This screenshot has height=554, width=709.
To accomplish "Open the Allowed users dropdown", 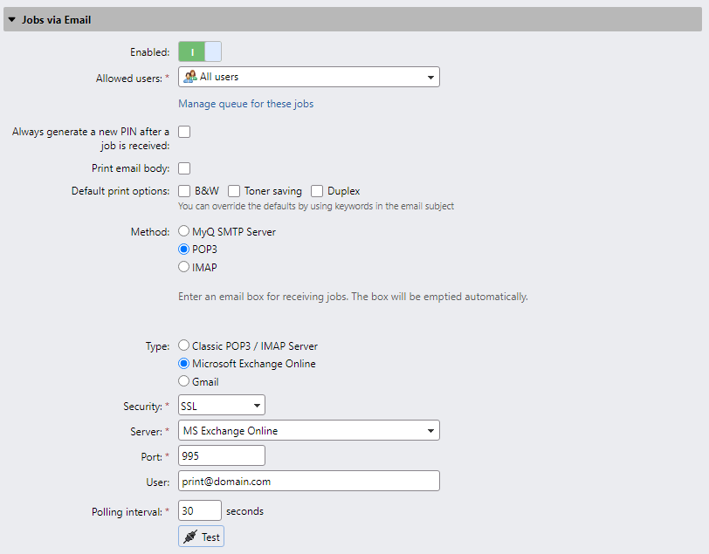I will point(430,77).
